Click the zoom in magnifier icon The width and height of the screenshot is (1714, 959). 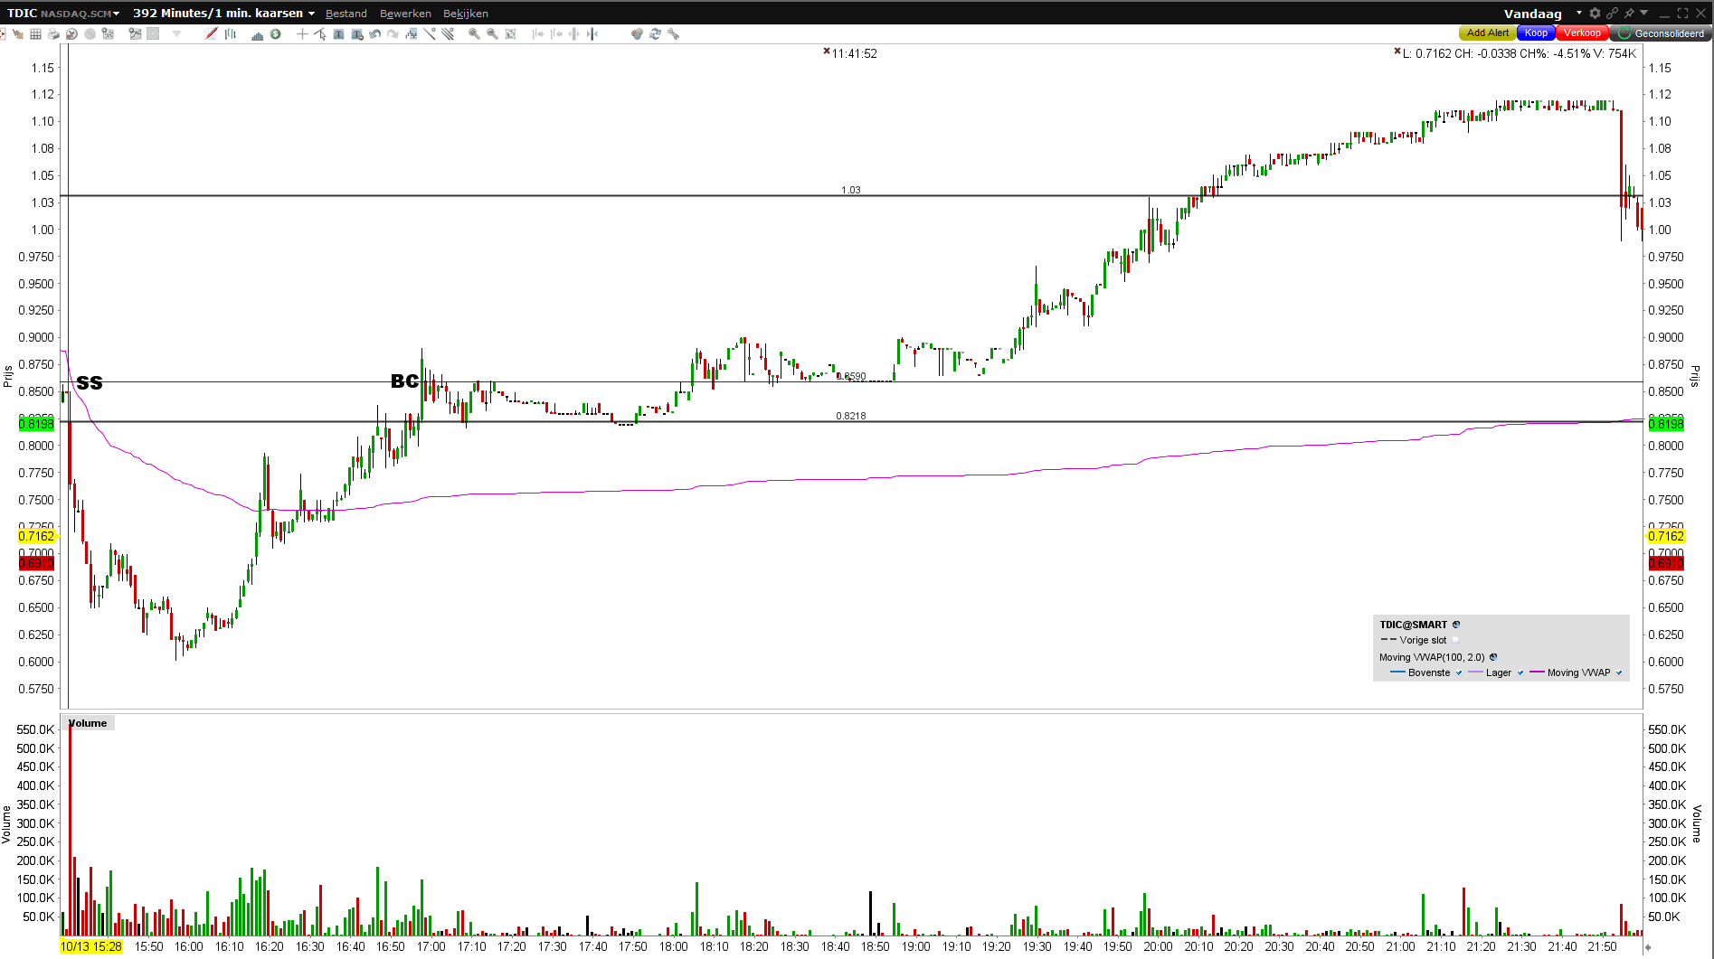pyautogui.click(x=473, y=33)
